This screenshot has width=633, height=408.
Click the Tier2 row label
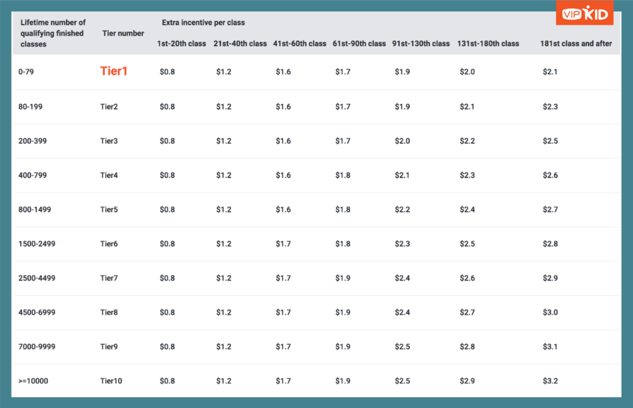(109, 106)
